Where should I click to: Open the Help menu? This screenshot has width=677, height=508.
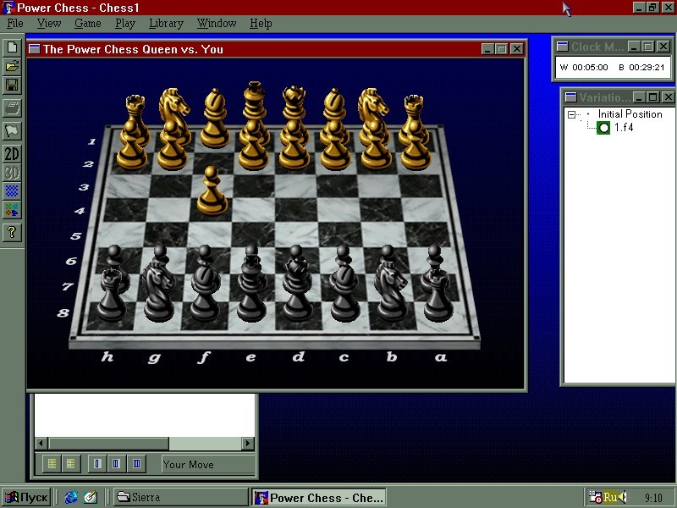pos(261,24)
